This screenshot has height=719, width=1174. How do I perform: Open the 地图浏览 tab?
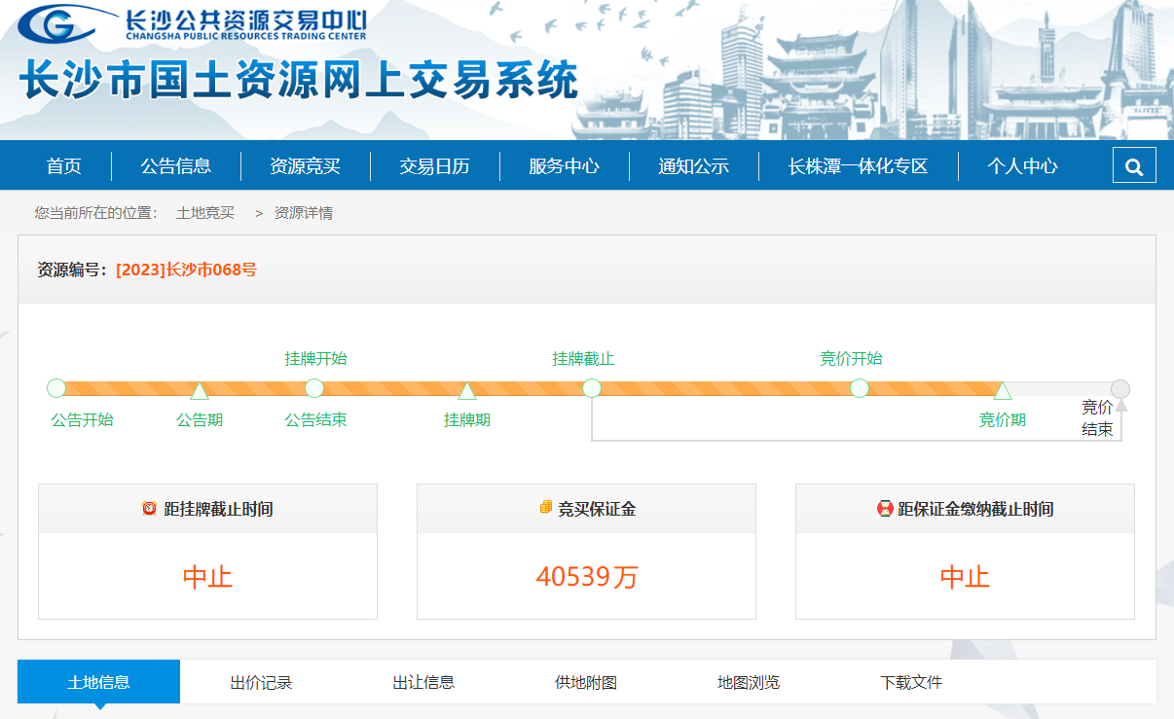[x=749, y=682]
